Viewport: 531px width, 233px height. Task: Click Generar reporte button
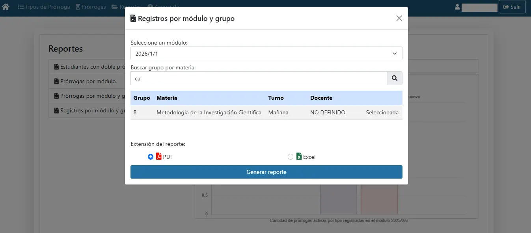coord(266,172)
